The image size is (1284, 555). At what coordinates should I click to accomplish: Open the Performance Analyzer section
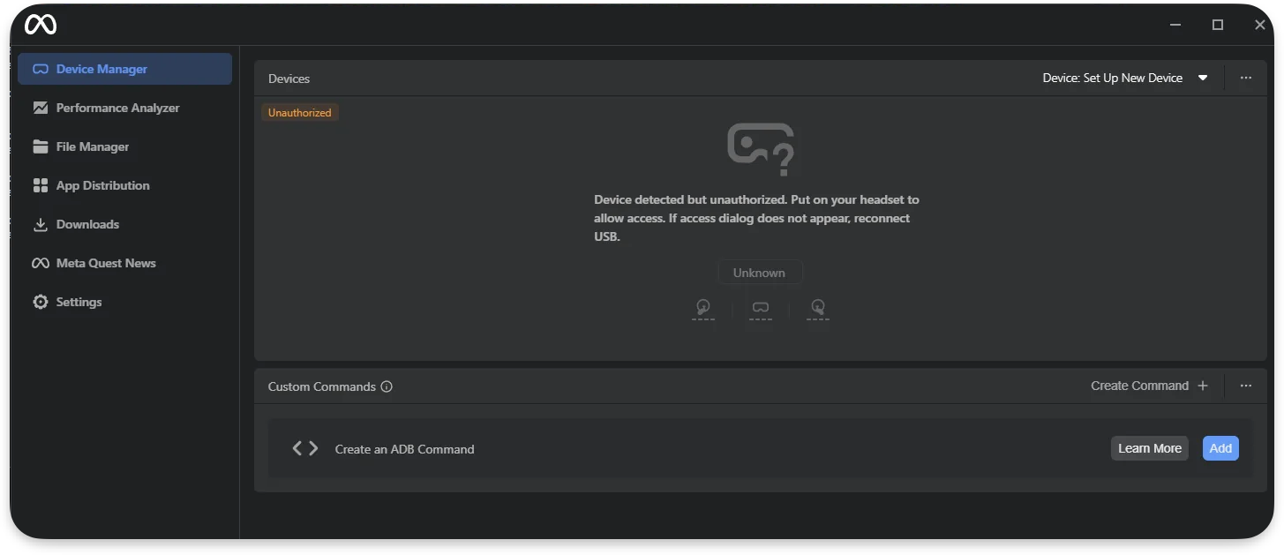[x=117, y=108]
